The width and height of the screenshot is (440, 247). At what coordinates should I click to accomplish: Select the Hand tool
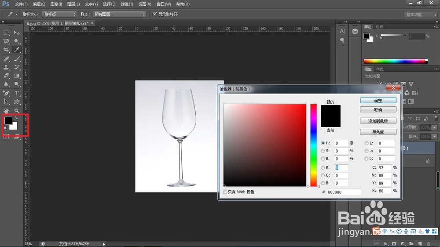pyautogui.click(x=6, y=111)
